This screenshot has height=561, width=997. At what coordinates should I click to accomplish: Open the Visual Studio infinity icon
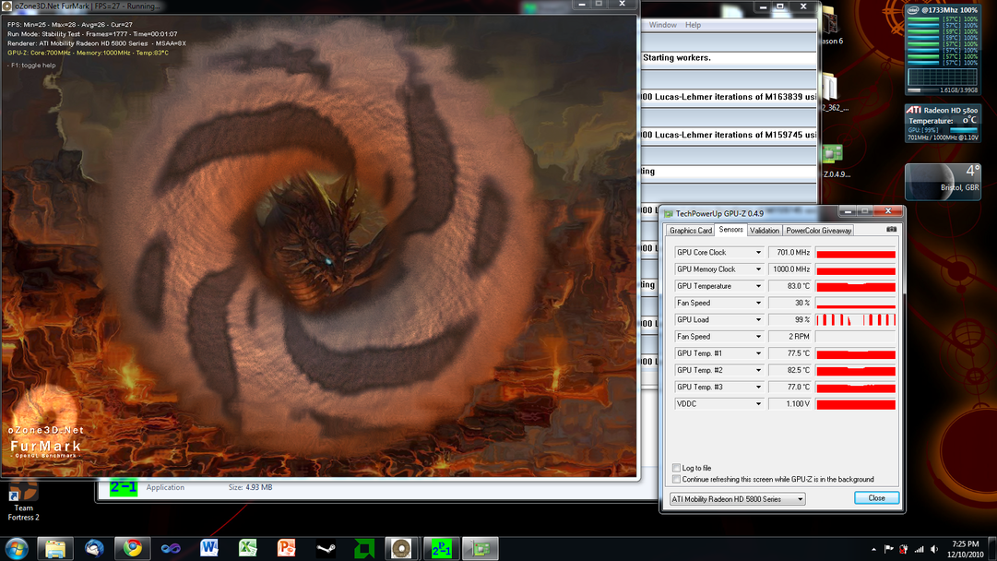point(171,548)
